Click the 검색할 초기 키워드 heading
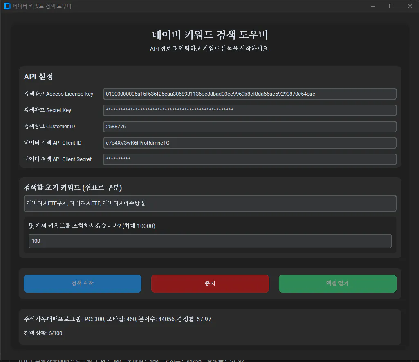 73,188
